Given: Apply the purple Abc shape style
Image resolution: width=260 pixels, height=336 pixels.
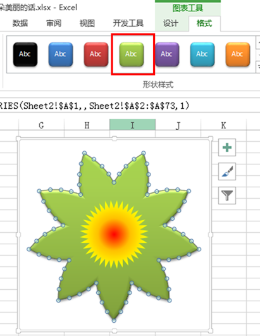Looking at the screenshot, I should click(x=167, y=54).
